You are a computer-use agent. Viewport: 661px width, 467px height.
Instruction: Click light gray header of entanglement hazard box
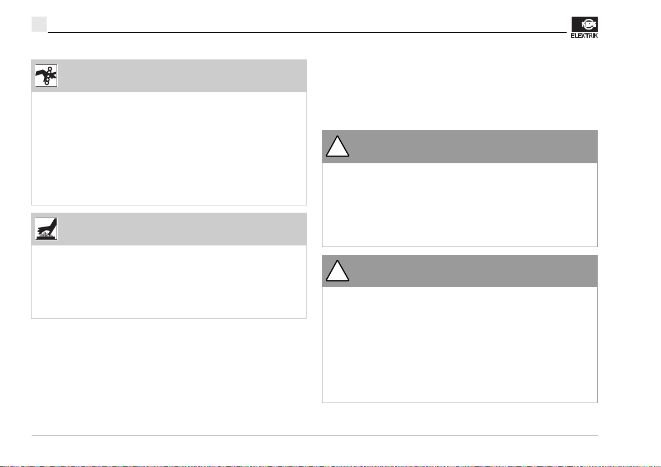pos(169,76)
